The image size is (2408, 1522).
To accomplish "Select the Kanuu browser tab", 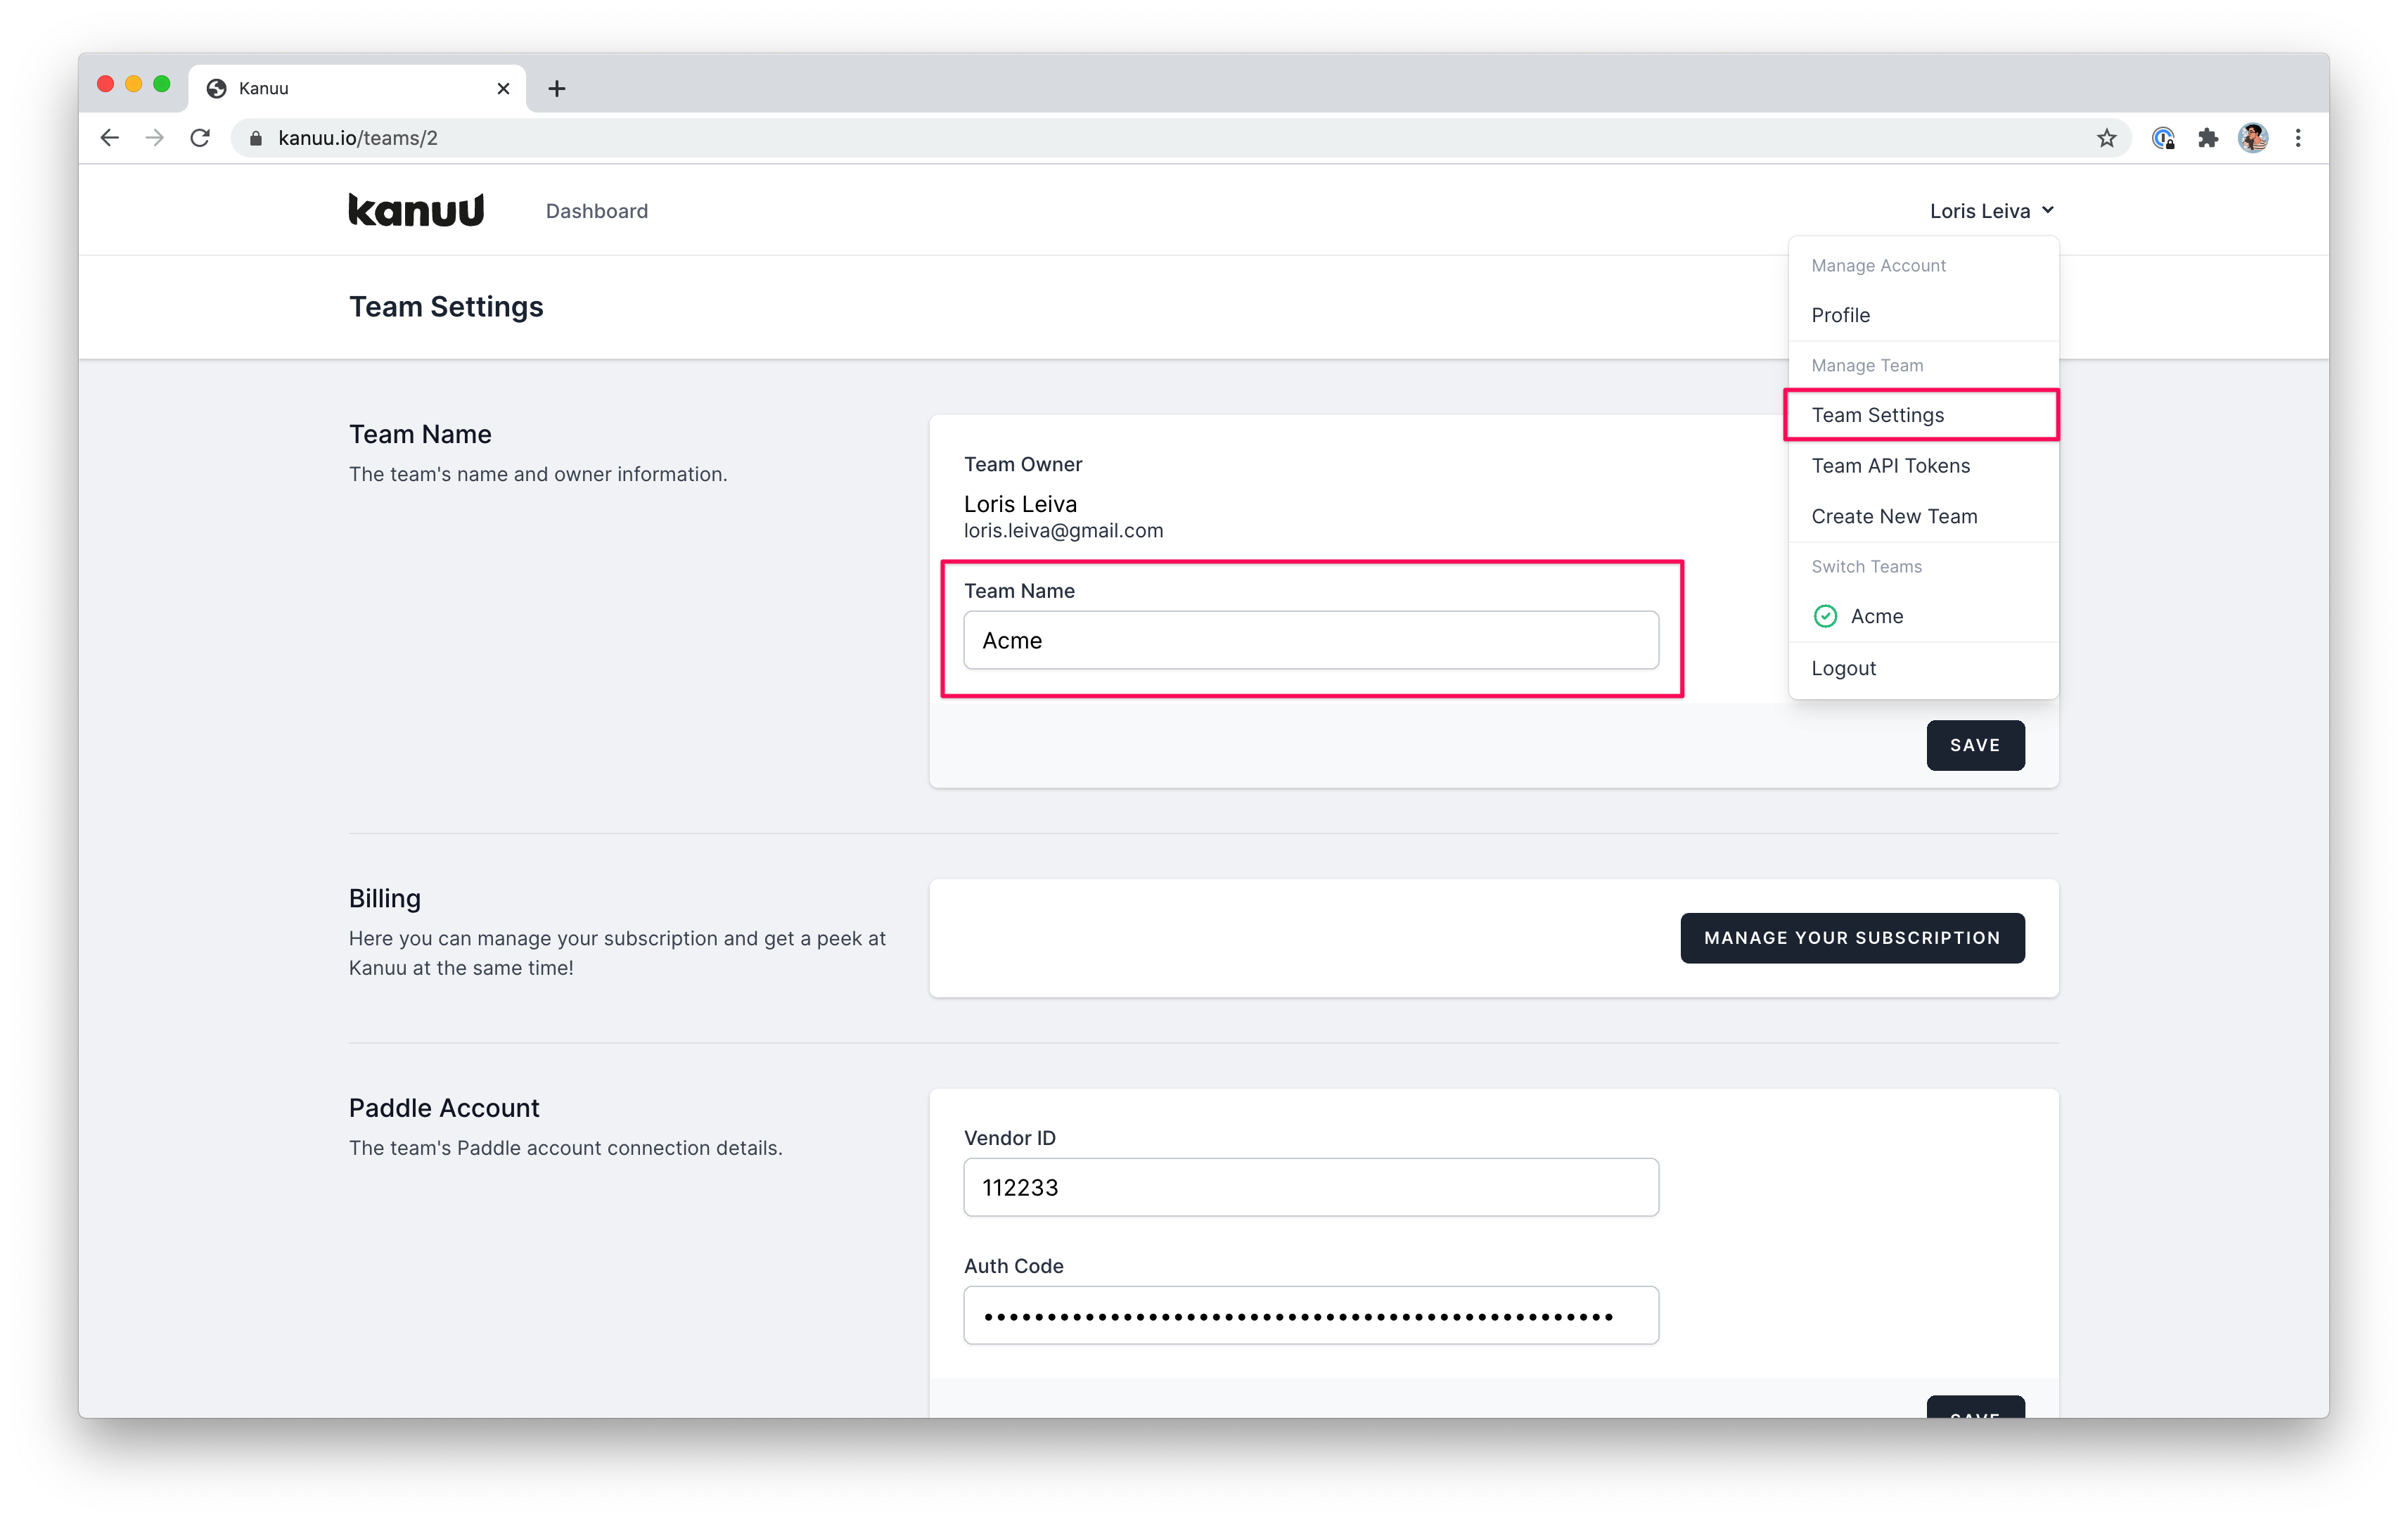I will [x=357, y=89].
